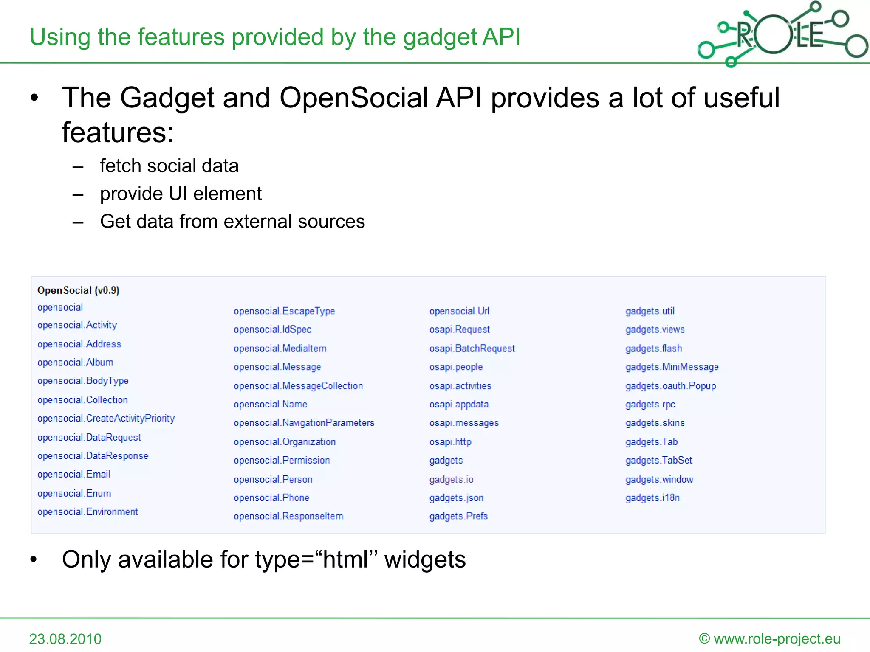Select the 'provide UI element' bullet
The height and width of the screenshot is (652, 870).
pyautogui.click(x=181, y=194)
